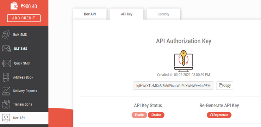Go to Quick SMS menu item
The height and width of the screenshot is (127, 261).
pyautogui.click(x=22, y=63)
